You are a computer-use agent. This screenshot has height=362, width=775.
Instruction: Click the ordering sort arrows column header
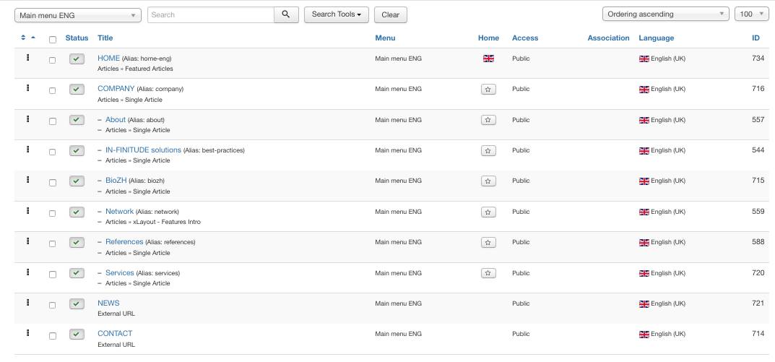[x=27, y=38]
